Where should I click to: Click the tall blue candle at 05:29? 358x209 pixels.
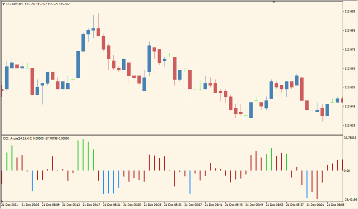click(149, 59)
